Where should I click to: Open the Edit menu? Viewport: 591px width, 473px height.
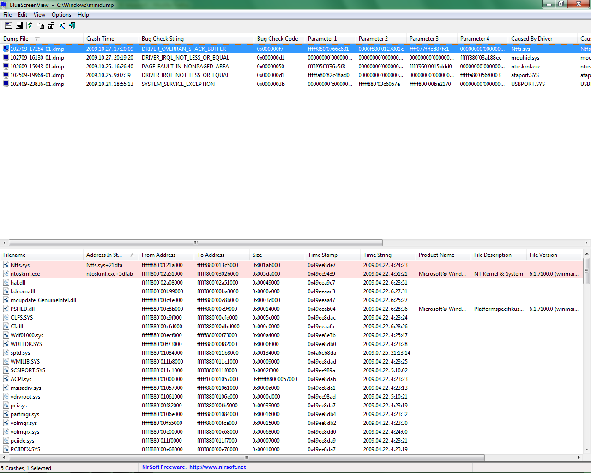coord(23,15)
